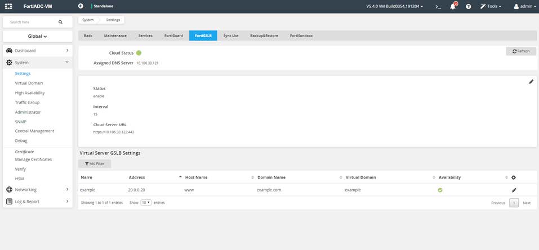This screenshot has width=539, height=250.
Task: Click the System gear icon
Action: pos(9,62)
